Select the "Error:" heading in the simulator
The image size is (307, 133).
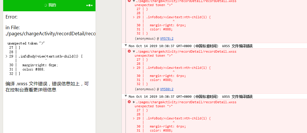[x=12, y=17]
